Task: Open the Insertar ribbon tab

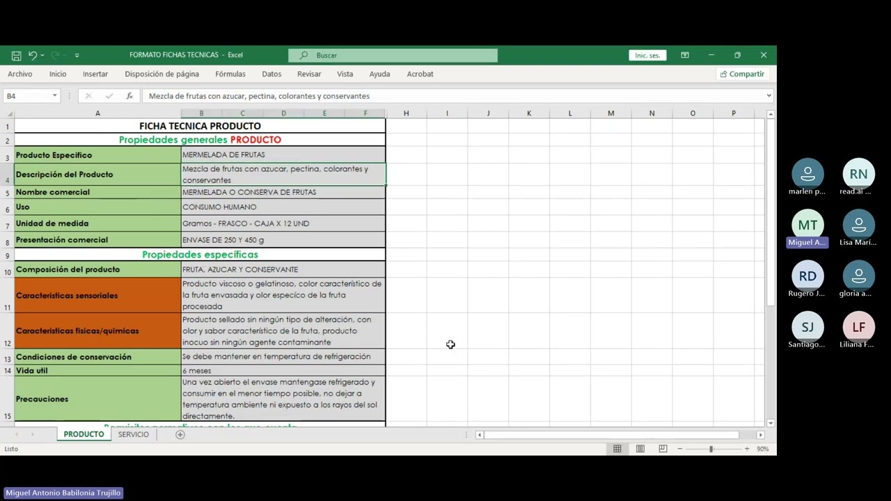Action: 95,74
